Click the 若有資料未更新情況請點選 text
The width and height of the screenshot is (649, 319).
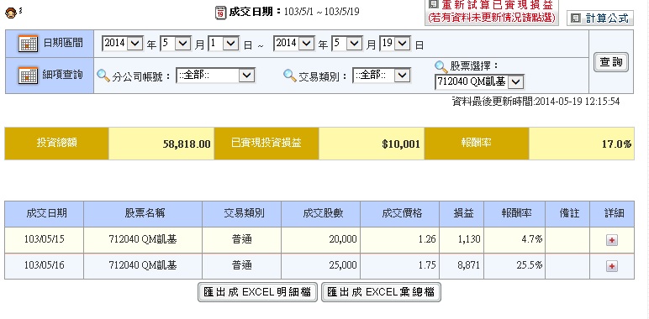(x=491, y=18)
